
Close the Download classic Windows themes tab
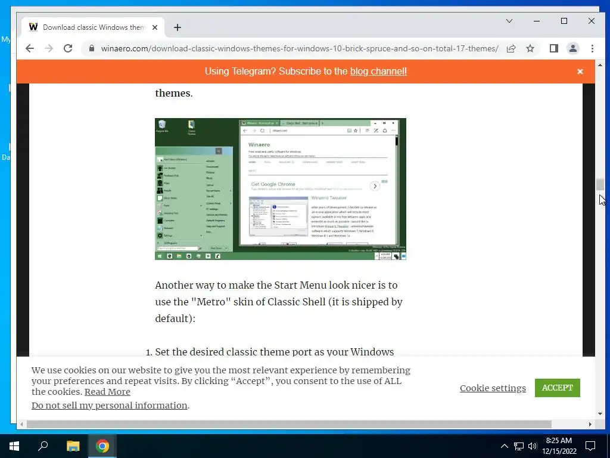click(155, 27)
